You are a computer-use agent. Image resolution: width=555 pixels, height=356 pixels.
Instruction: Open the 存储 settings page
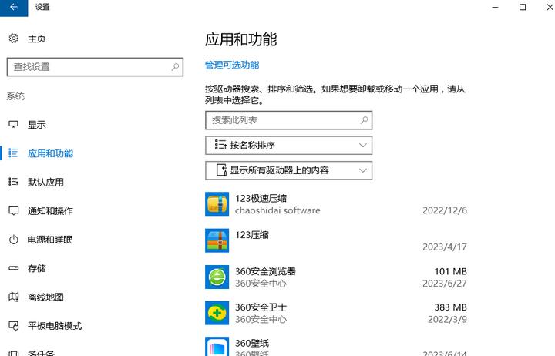[x=37, y=269]
